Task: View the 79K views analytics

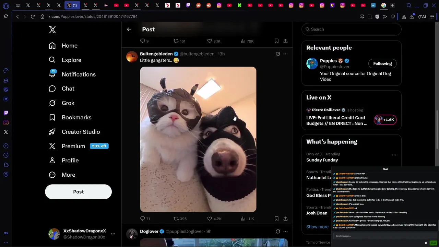Action: click(x=247, y=41)
